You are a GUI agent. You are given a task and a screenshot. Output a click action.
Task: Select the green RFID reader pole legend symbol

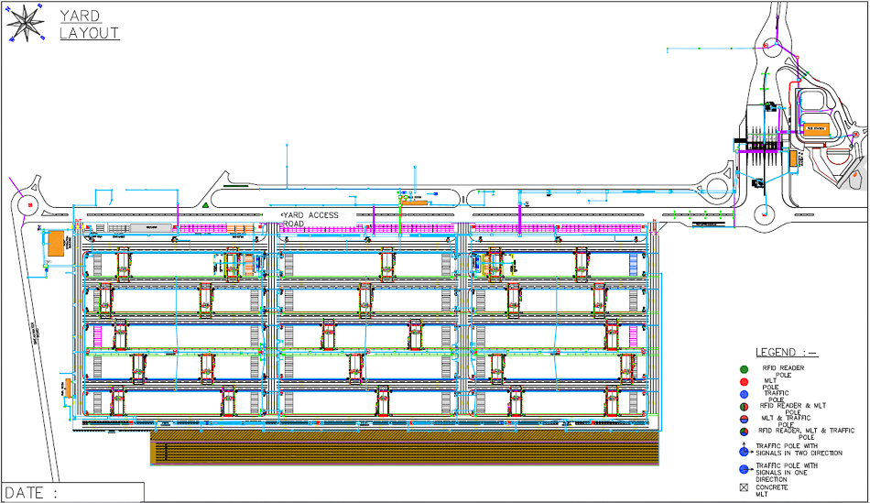[x=745, y=368]
